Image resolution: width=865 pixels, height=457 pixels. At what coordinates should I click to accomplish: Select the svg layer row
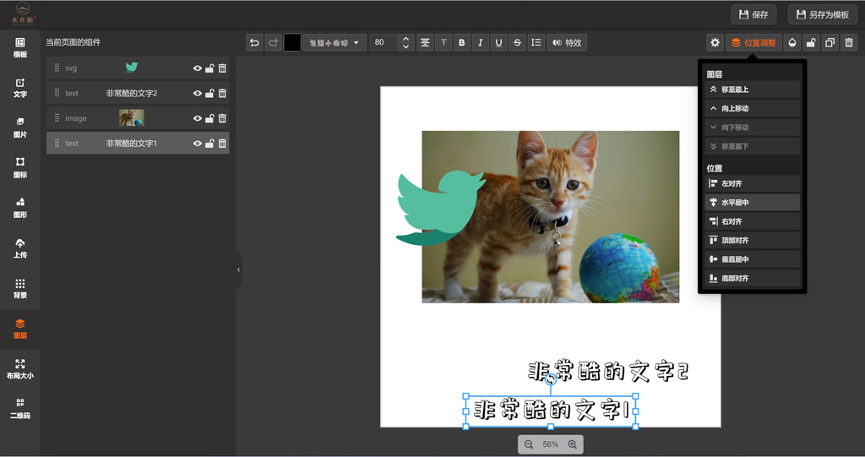(138, 68)
